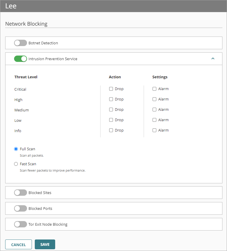Check Drop for Critical threat level
The width and height of the screenshot is (227, 251).
pyautogui.click(x=111, y=89)
